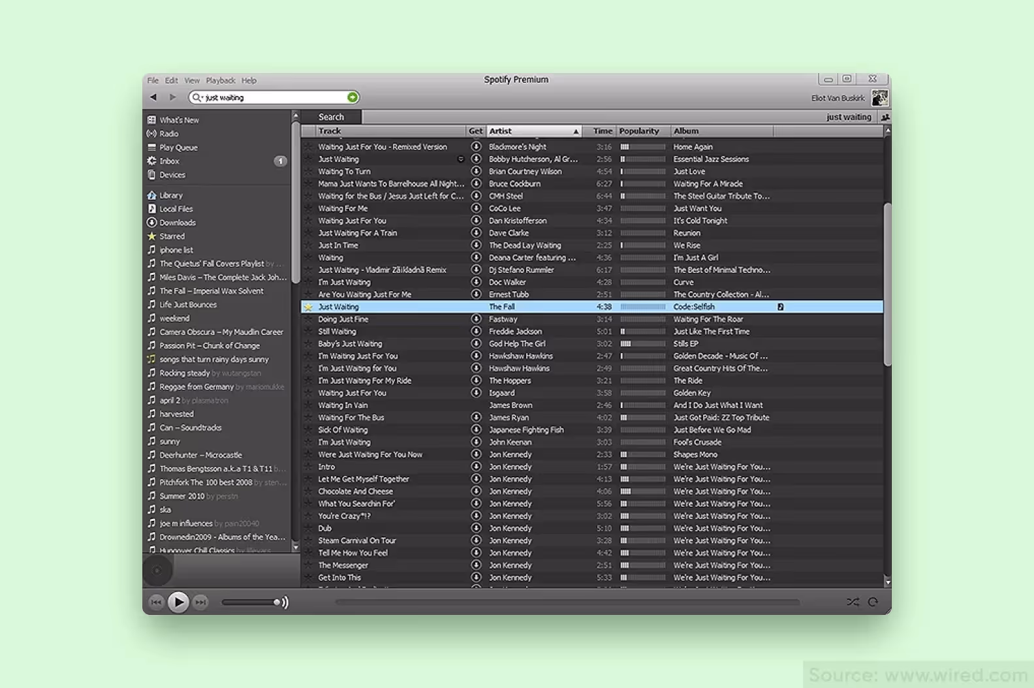Go forward with the right arrow
This screenshot has width=1034, height=688.
click(x=172, y=97)
